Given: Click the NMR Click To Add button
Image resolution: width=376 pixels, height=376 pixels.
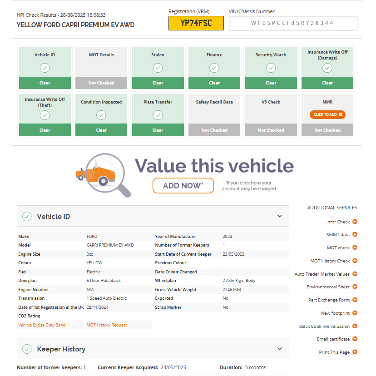Looking at the screenshot, I should point(327,114).
